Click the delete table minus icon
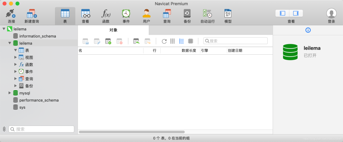Image resolution: width=343 pixels, height=142 pixels. point(119,41)
